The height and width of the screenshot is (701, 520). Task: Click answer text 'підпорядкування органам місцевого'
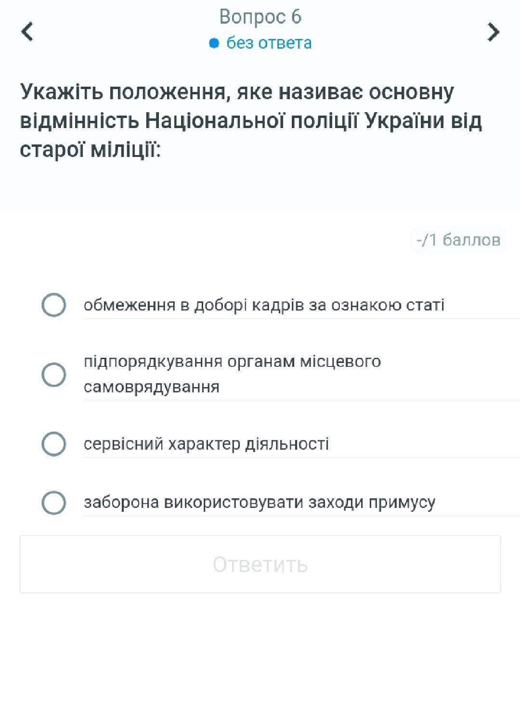click(232, 362)
